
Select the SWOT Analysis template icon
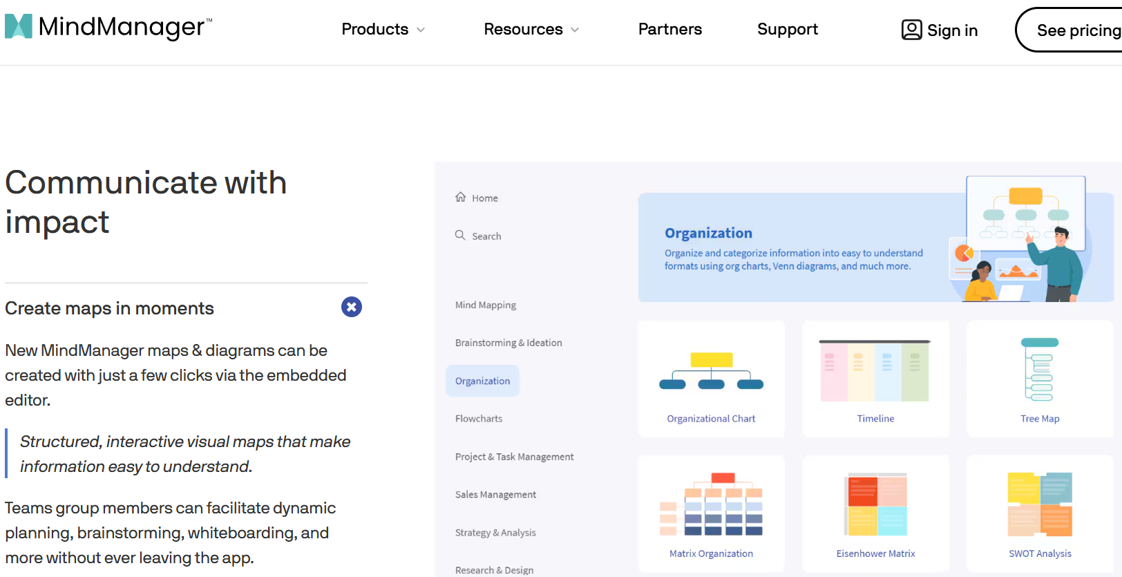(x=1040, y=504)
